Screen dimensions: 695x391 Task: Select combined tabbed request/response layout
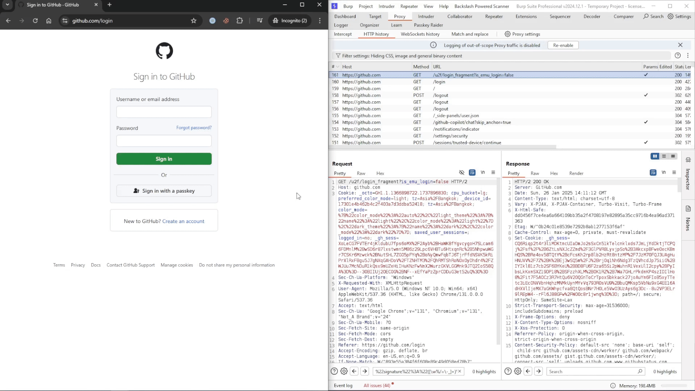pos(673,156)
